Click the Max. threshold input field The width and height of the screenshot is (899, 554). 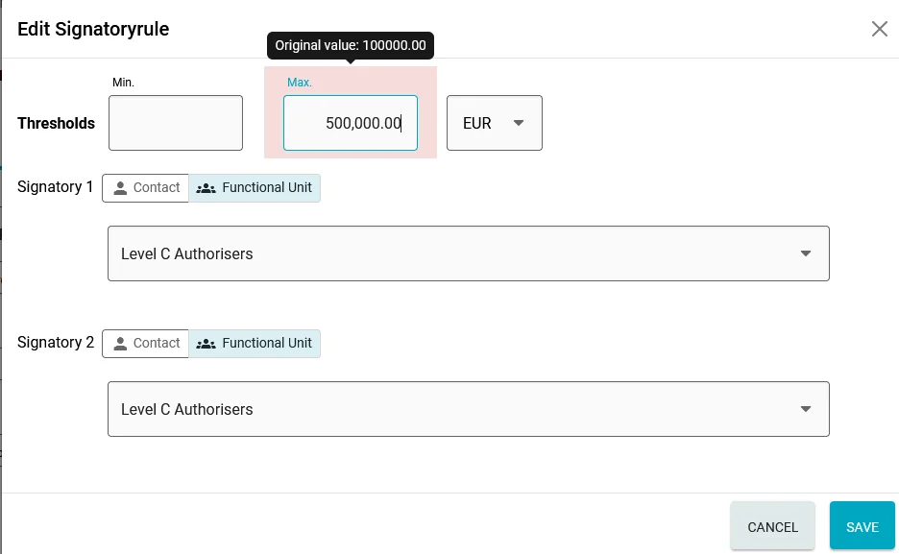pos(351,123)
